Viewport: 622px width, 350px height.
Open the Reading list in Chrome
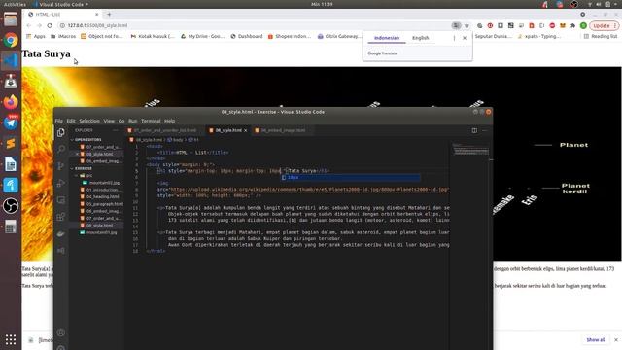coord(601,36)
